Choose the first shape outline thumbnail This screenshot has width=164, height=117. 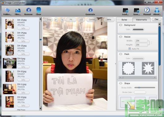126,102
